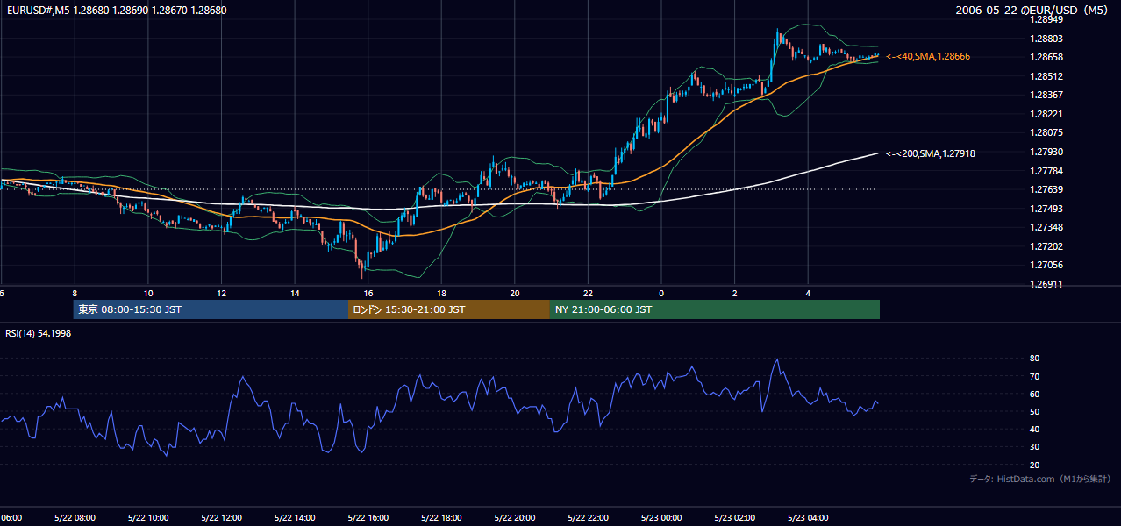Click RSI scale level 70
Screen dimensions: 1121x526
click(x=1035, y=376)
